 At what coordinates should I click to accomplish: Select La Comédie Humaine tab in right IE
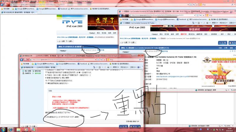click(x=138, y=23)
